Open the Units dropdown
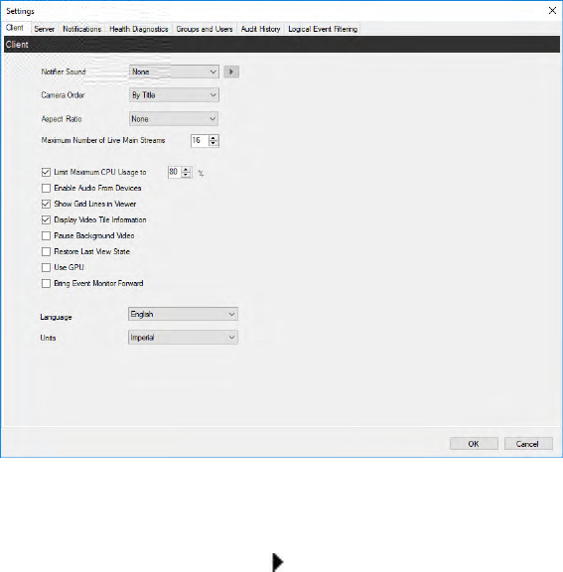Viewport: 563px width, 572px height. click(x=183, y=337)
